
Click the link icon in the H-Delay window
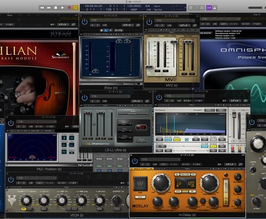(x=241, y=164)
